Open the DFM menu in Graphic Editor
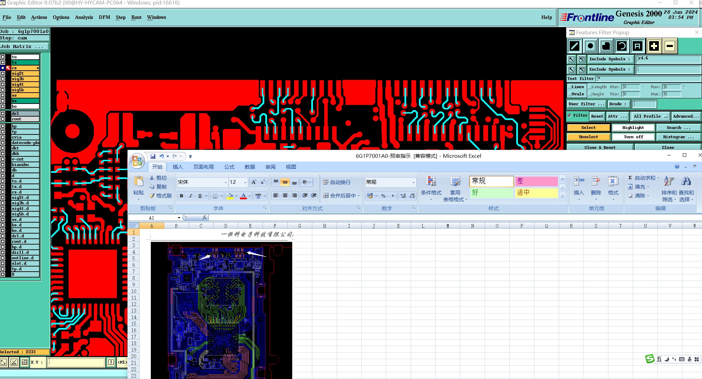The image size is (702, 379). [x=104, y=17]
